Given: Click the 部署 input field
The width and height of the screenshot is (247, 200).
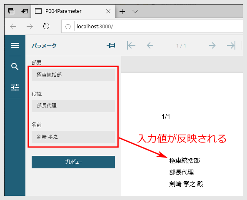Looking at the screenshot, I should tap(73, 75).
